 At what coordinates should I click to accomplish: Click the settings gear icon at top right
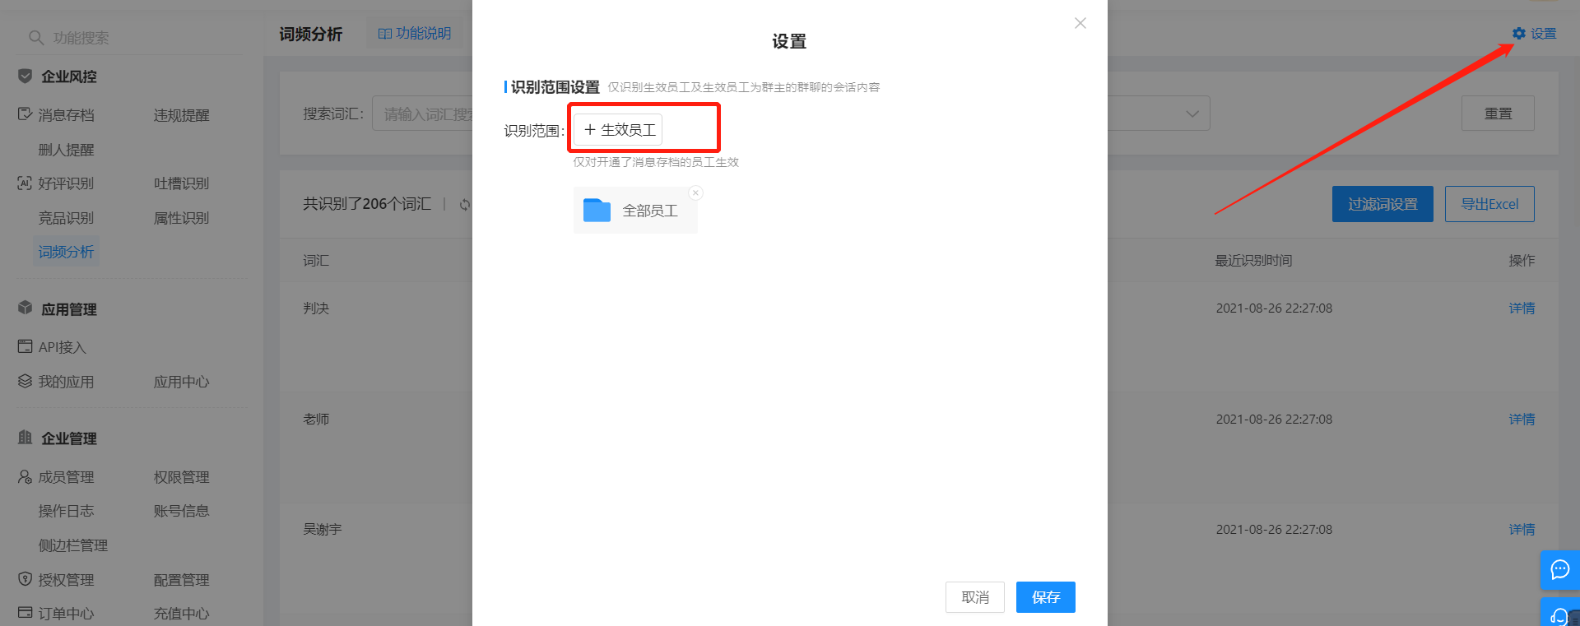1519,34
